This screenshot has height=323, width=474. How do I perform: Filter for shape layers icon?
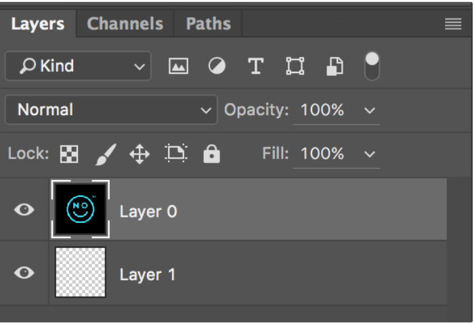pyautogui.click(x=295, y=66)
